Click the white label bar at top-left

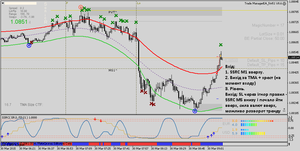pyautogui.click(x=21, y=3)
